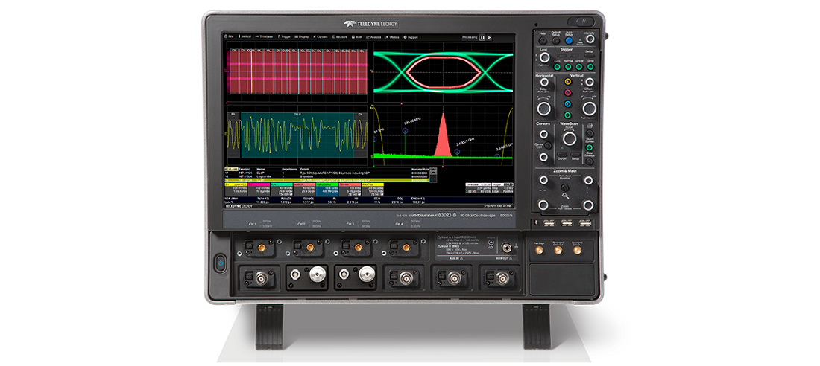Click the Horizontal Delay knob
Viewport: 820px width, 366px height.
point(544,82)
